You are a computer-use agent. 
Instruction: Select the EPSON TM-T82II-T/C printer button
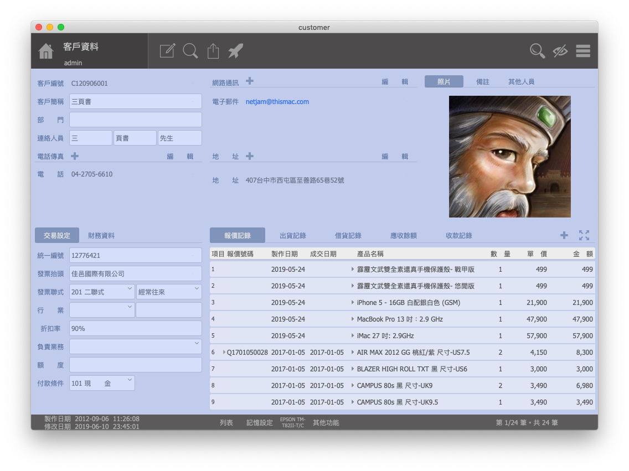point(293,422)
